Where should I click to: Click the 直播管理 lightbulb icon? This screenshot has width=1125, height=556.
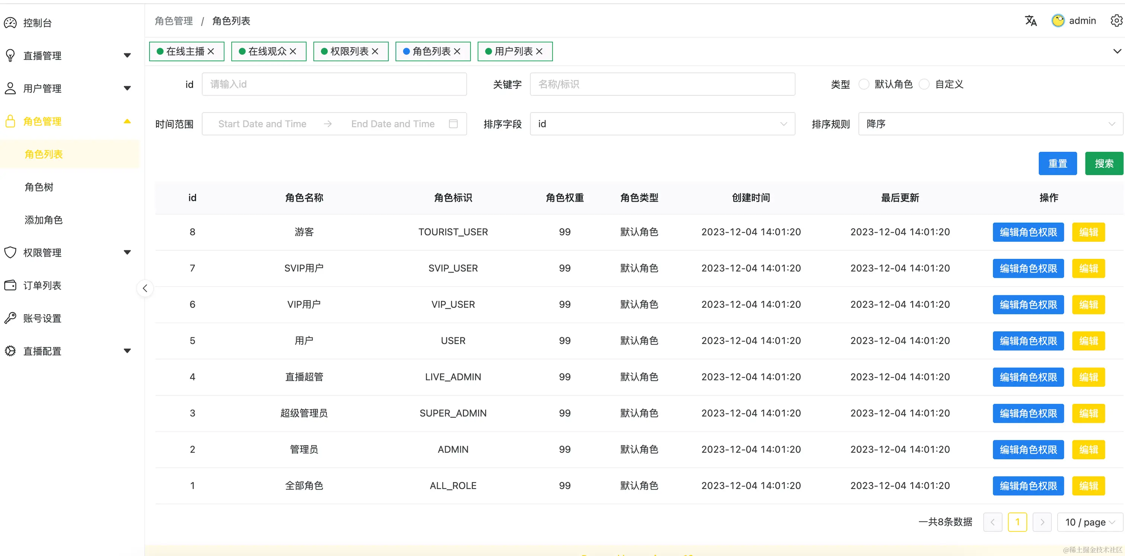10,55
